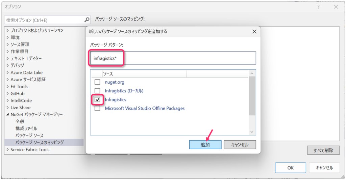Expand the テキスト エディター node

[7, 58]
